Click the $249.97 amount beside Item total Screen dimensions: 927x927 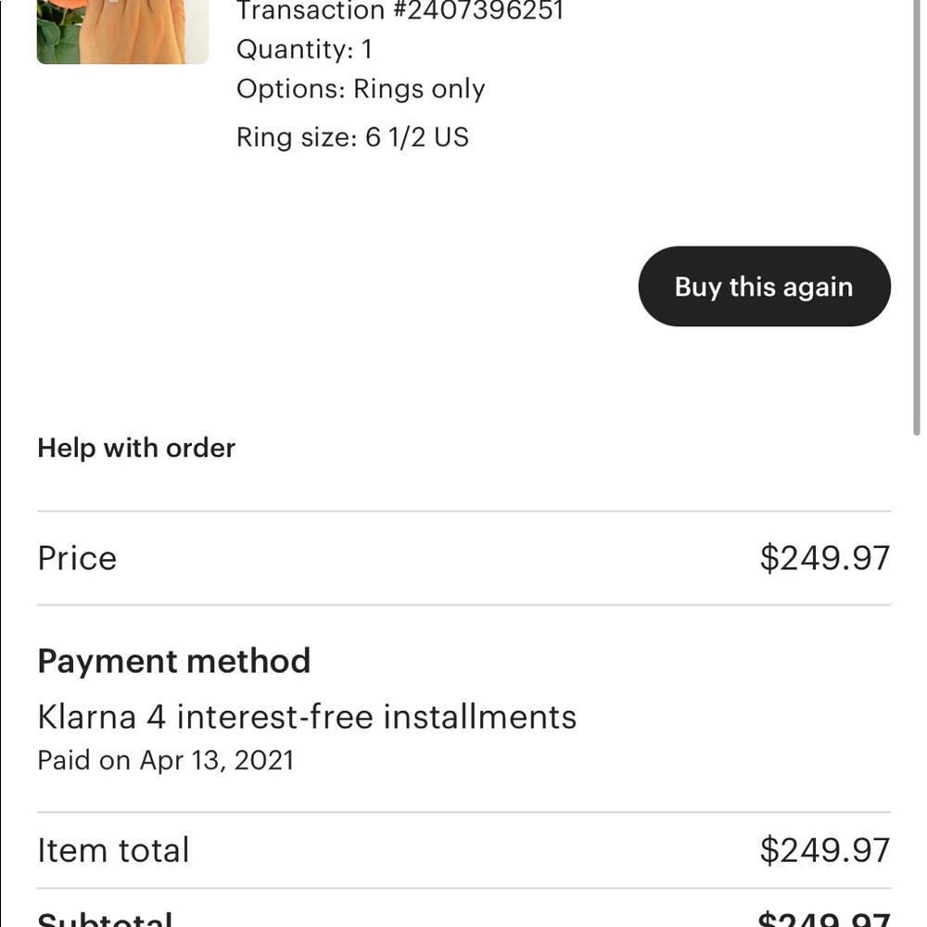pyautogui.click(x=824, y=850)
